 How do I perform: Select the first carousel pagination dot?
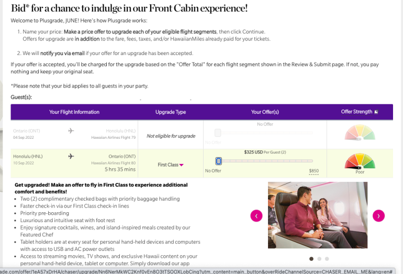click(311, 258)
